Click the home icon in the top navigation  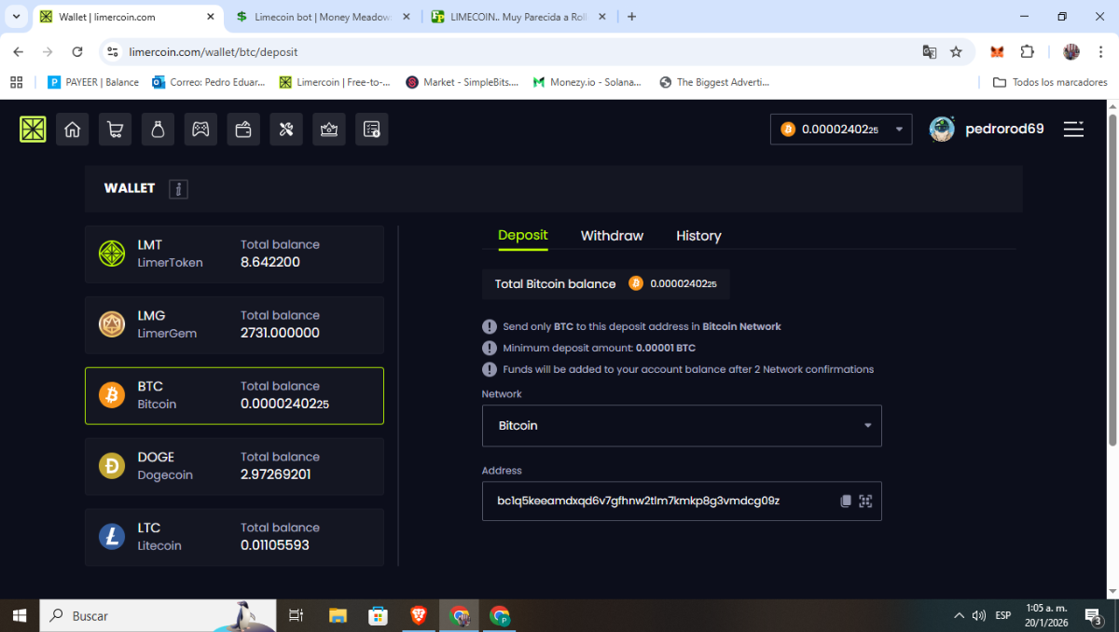pos(72,130)
